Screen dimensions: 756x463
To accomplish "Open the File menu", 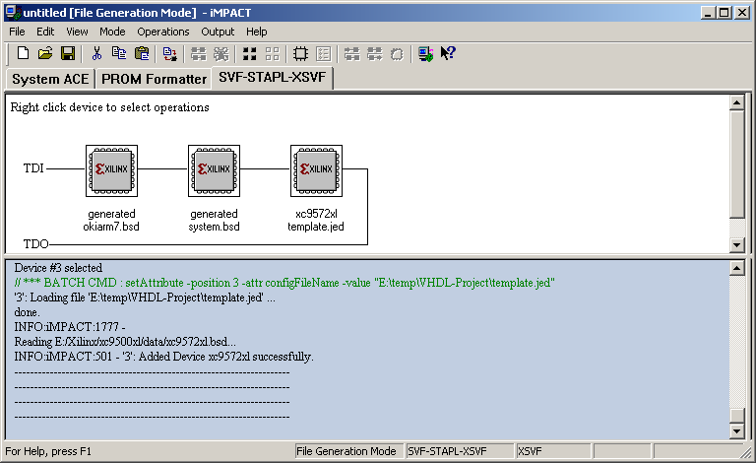I will (x=17, y=32).
